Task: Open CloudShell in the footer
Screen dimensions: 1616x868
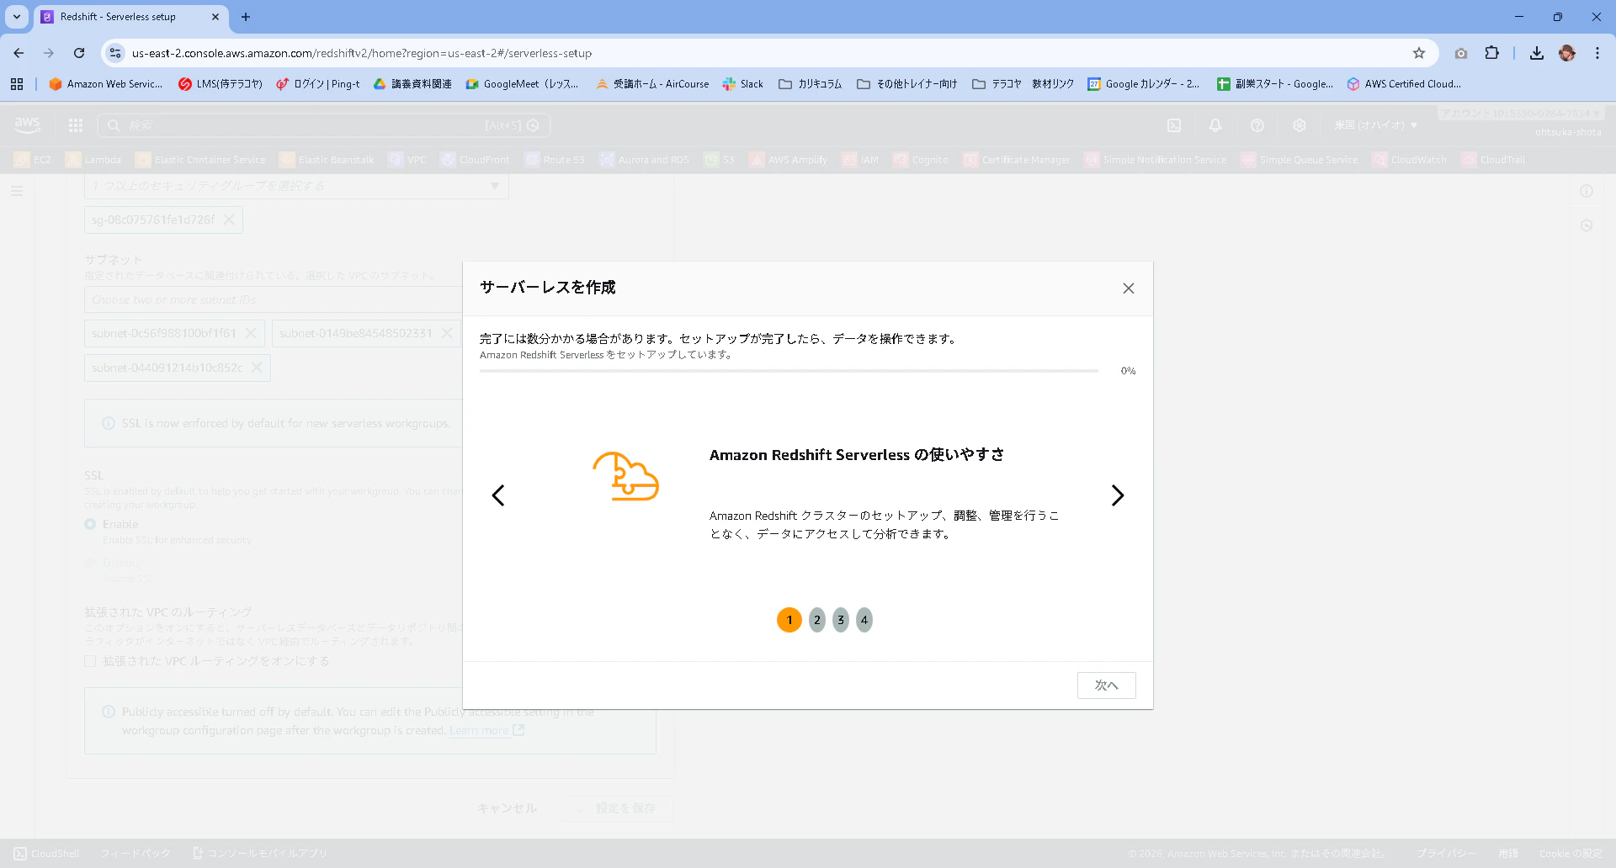Action: [x=47, y=853]
